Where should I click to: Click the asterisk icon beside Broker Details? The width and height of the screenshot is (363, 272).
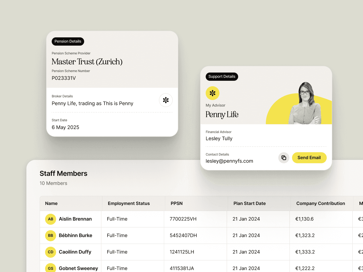[166, 100]
